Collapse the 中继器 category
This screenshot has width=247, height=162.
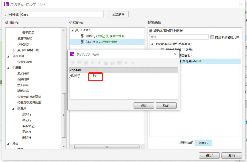pos(8,68)
